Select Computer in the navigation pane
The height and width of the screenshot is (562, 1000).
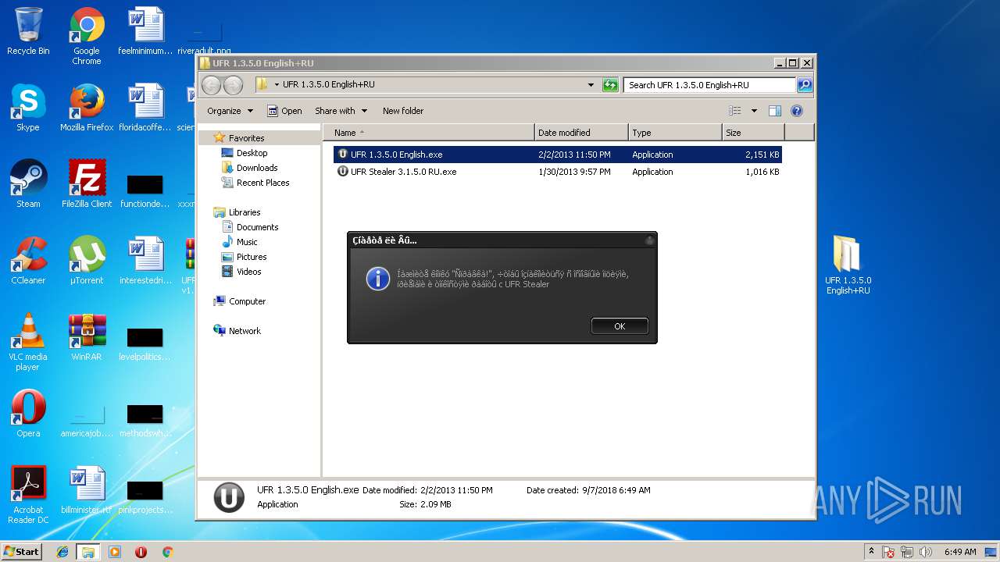pos(247,301)
